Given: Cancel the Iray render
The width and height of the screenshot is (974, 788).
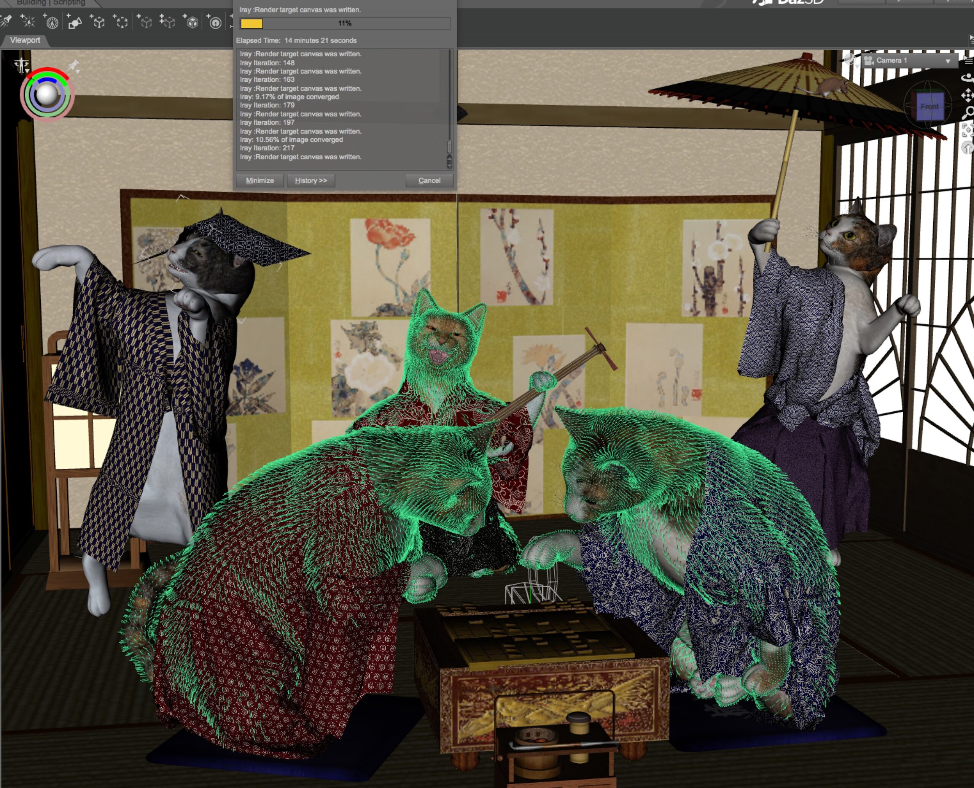Looking at the screenshot, I should (429, 181).
